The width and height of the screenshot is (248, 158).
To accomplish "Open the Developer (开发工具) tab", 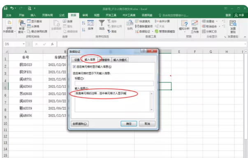I will click(111, 15).
